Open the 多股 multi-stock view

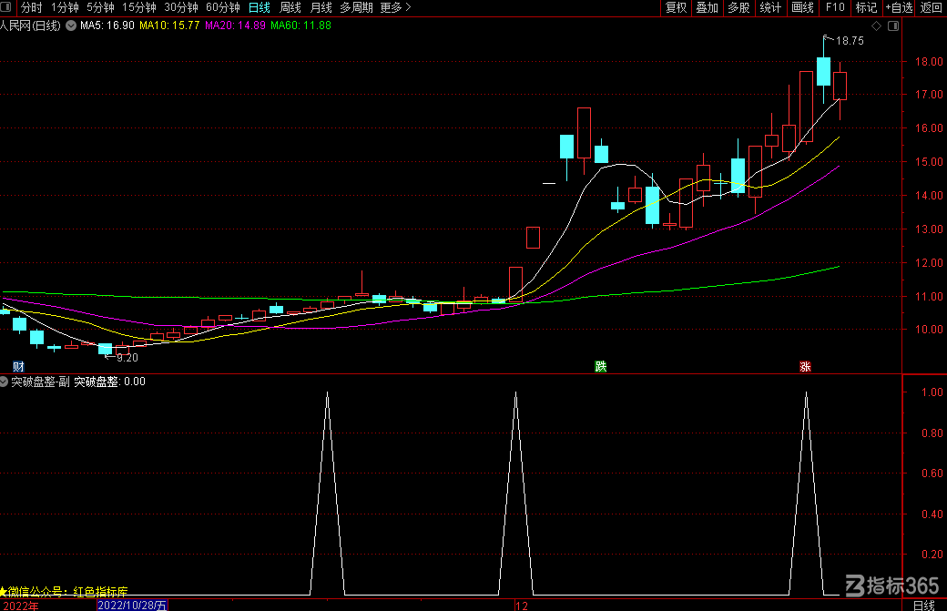click(x=738, y=7)
